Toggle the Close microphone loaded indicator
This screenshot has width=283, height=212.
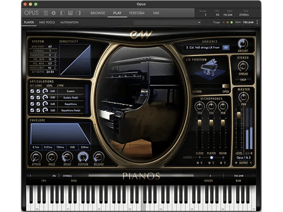[200, 157]
